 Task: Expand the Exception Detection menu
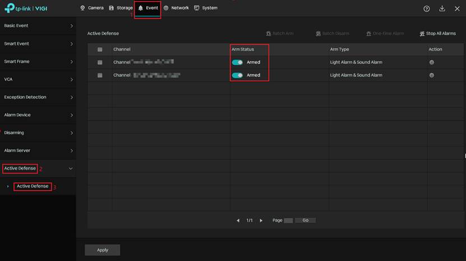point(38,97)
